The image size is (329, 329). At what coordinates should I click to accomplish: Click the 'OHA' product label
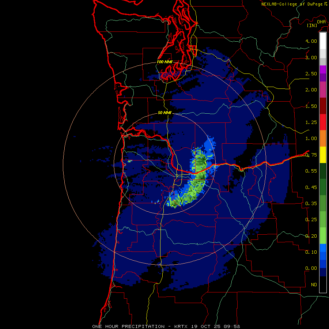[x=321, y=22]
